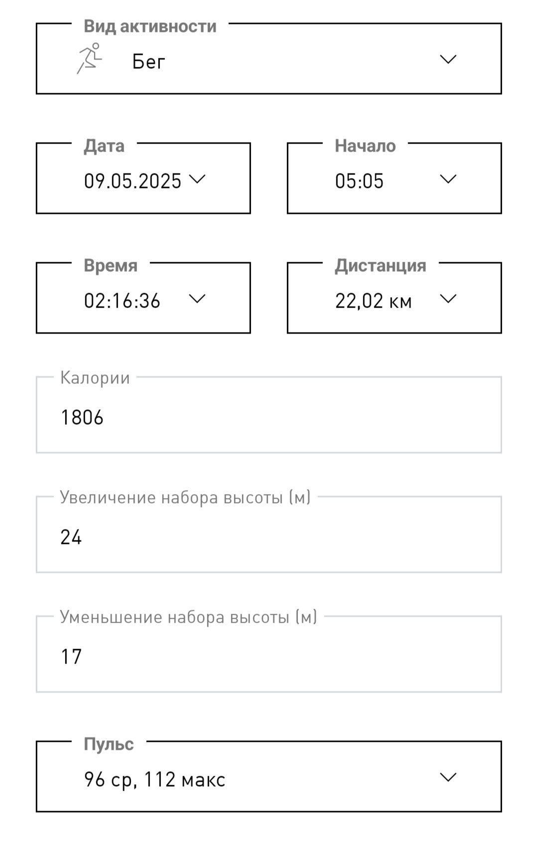Select the distance value 22,02 км
The height and width of the screenshot is (859, 538).
(x=373, y=301)
